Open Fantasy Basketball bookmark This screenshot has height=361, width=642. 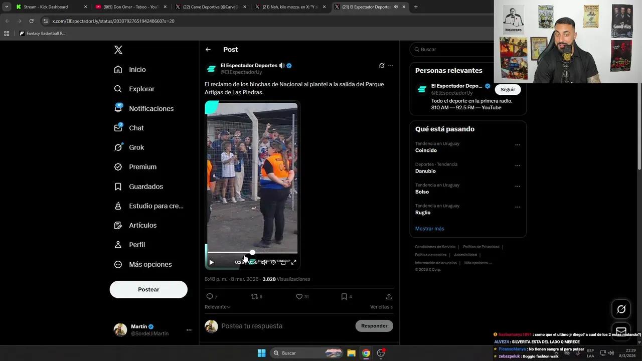click(x=42, y=34)
